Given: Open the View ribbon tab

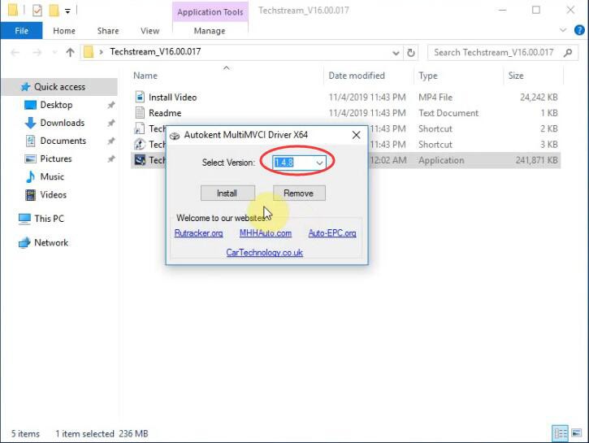Looking at the screenshot, I should (x=149, y=31).
